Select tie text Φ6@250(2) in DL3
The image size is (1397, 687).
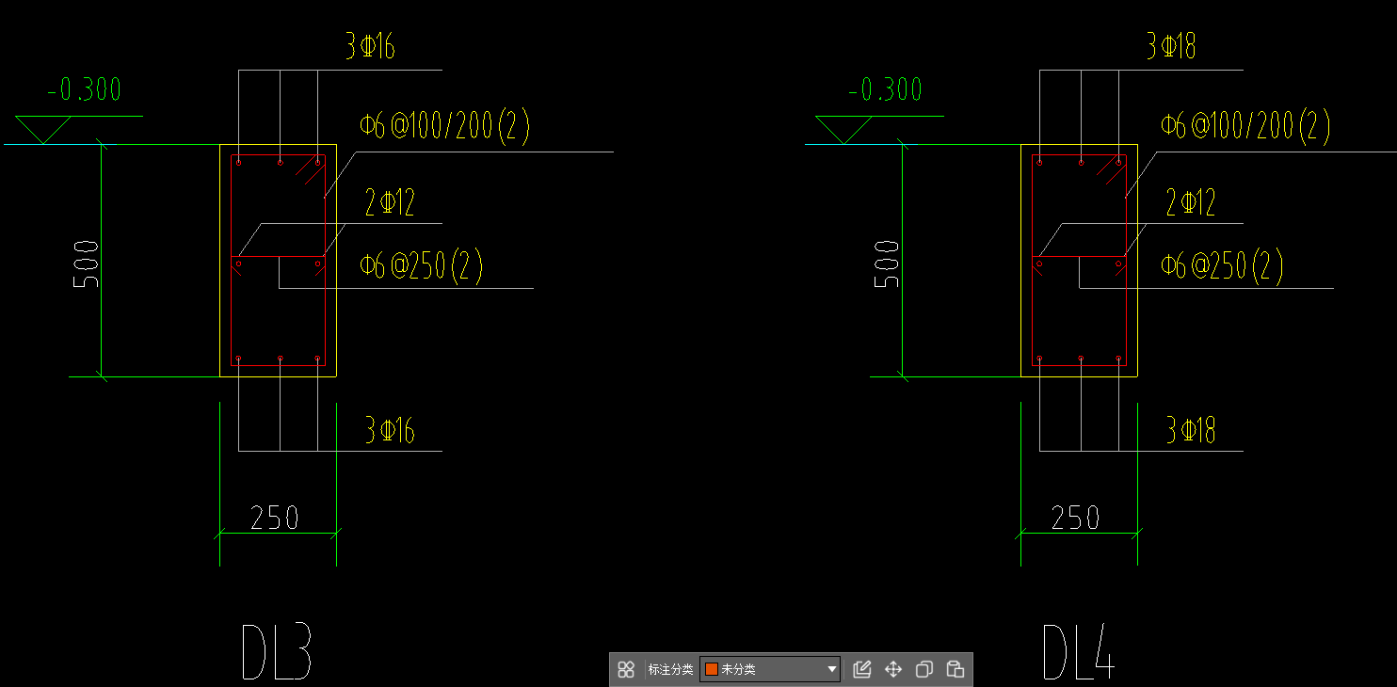(421, 266)
